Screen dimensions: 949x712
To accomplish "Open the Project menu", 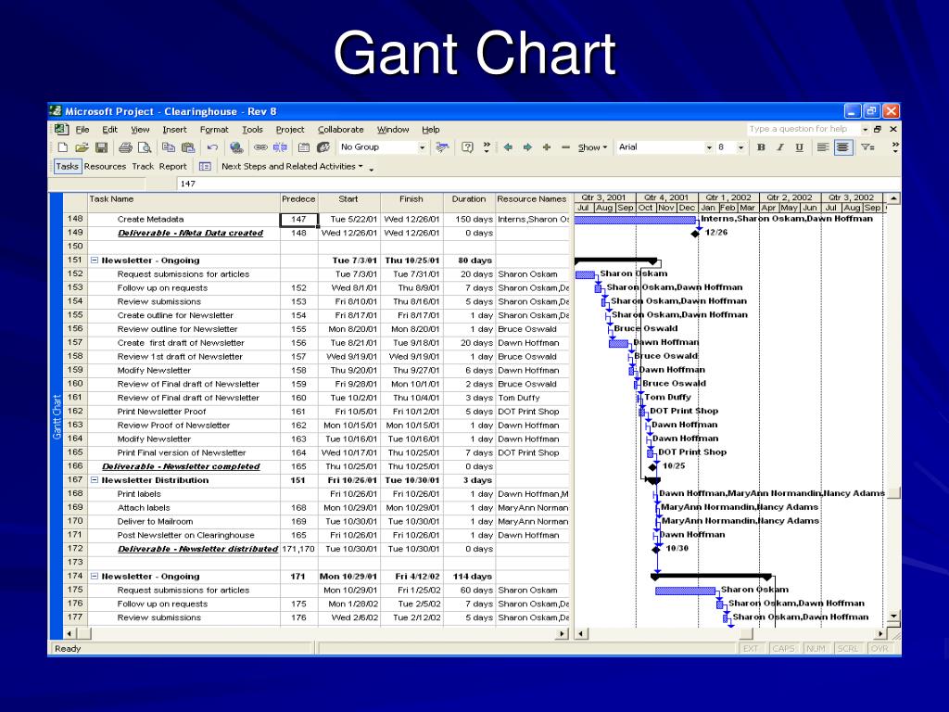I will pos(290,130).
